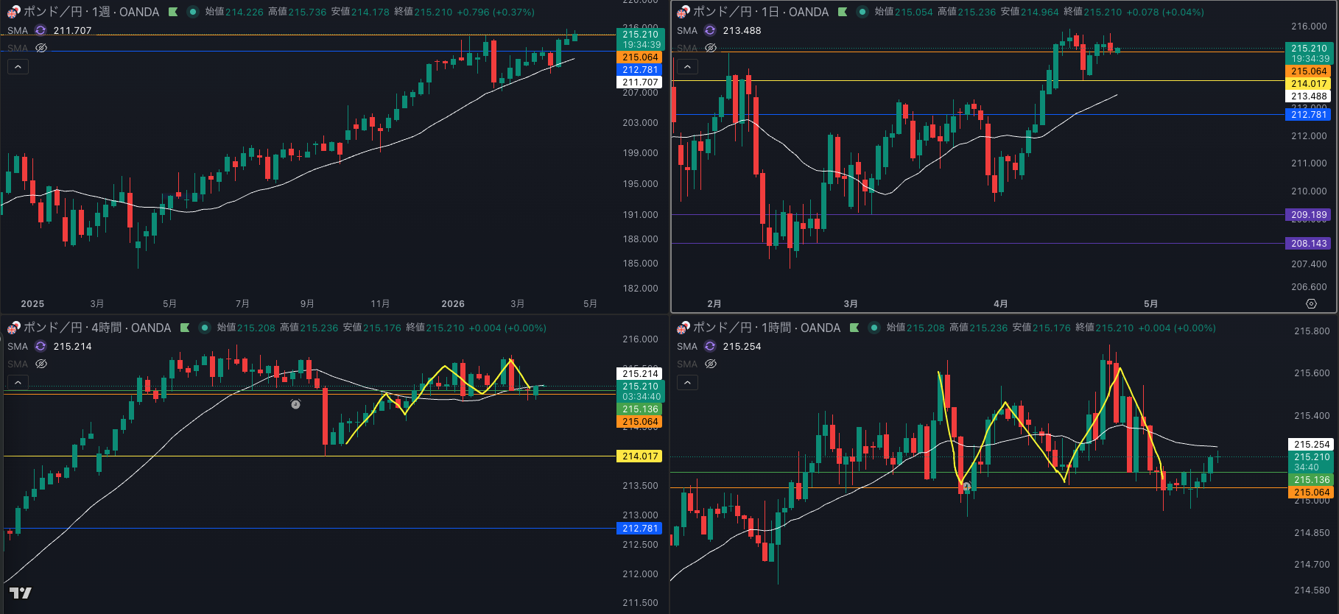
Task: Open symbol title ポンド/円 · 1日 · OANDA
Action: pos(761,12)
